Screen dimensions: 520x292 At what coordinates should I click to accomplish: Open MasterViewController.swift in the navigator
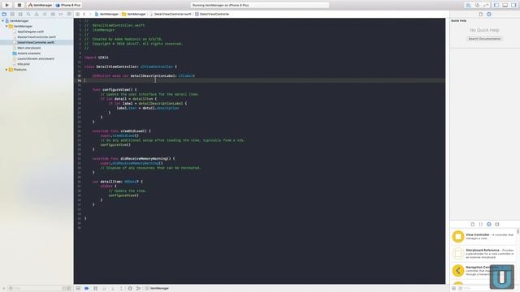click(x=36, y=37)
